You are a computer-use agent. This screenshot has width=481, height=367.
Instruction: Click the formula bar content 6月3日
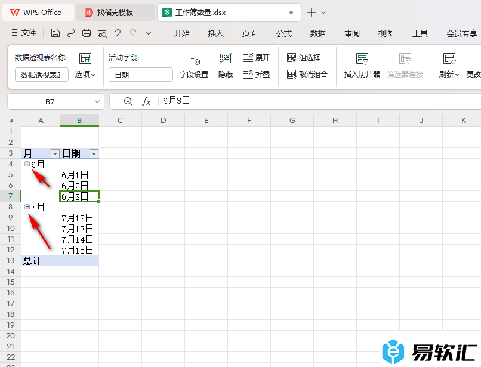click(176, 101)
